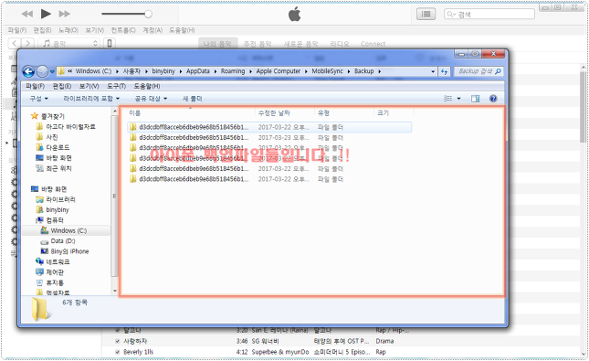Viewport: 589px width, 361px height.
Task: Uncheck the 사랑하자 song checkbox
Action: click(118, 341)
